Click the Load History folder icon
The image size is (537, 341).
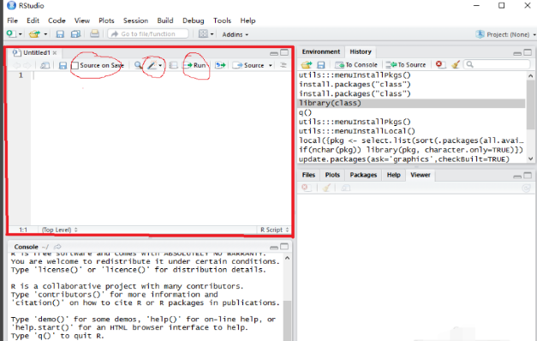(307, 65)
